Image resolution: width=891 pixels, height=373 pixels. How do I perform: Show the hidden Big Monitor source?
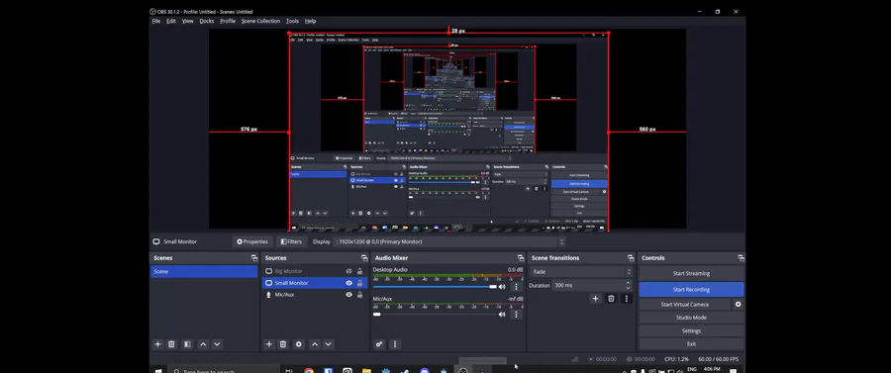[x=348, y=271]
